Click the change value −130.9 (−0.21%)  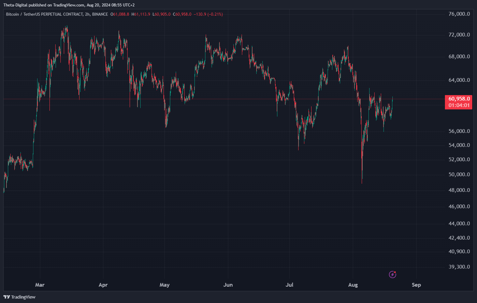pyautogui.click(x=208, y=14)
